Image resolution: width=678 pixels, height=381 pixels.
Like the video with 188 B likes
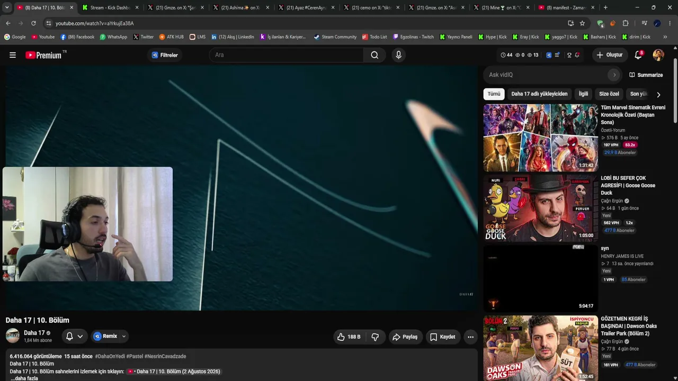click(x=349, y=337)
